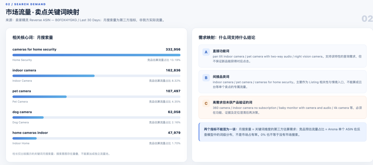373x165 pixels.
Task: Click the search volume 162,836
Action: click(x=173, y=70)
